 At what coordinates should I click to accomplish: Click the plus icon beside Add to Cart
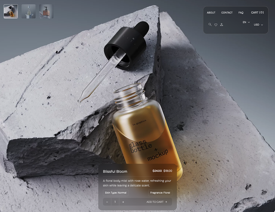pyautogui.click(x=166, y=202)
